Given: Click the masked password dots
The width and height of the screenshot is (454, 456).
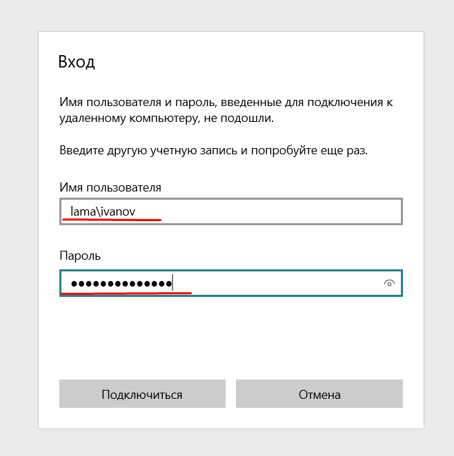Looking at the screenshot, I should pos(121,283).
